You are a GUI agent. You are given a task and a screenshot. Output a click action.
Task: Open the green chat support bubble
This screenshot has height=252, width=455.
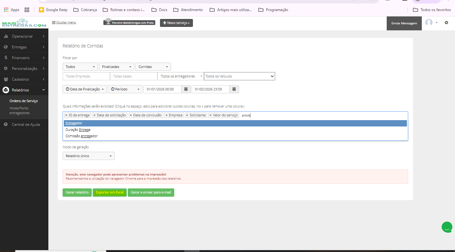pos(447,227)
